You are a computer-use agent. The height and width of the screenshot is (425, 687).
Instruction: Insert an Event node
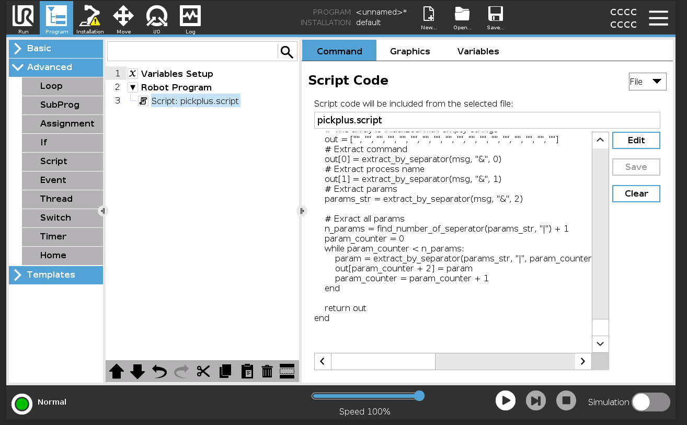(x=62, y=180)
